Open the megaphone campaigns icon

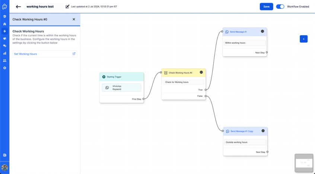point(4,39)
